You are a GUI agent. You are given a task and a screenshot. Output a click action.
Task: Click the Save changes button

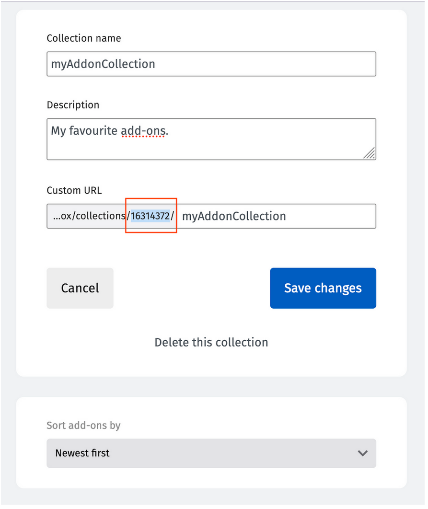tap(323, 288)
